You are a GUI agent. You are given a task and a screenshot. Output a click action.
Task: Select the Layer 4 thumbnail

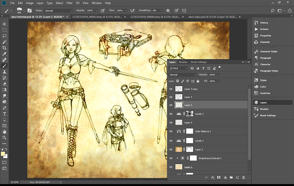tap(178, 122)
